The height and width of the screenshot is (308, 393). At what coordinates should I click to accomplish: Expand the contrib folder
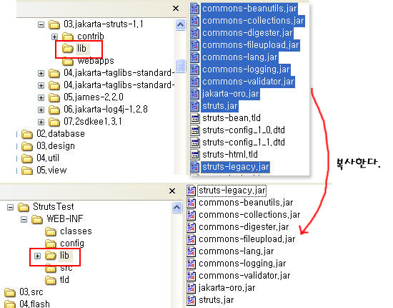[54, 37]
